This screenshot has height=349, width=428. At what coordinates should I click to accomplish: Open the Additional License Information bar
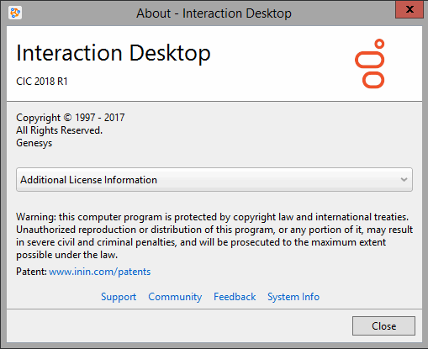coord(214,180)
